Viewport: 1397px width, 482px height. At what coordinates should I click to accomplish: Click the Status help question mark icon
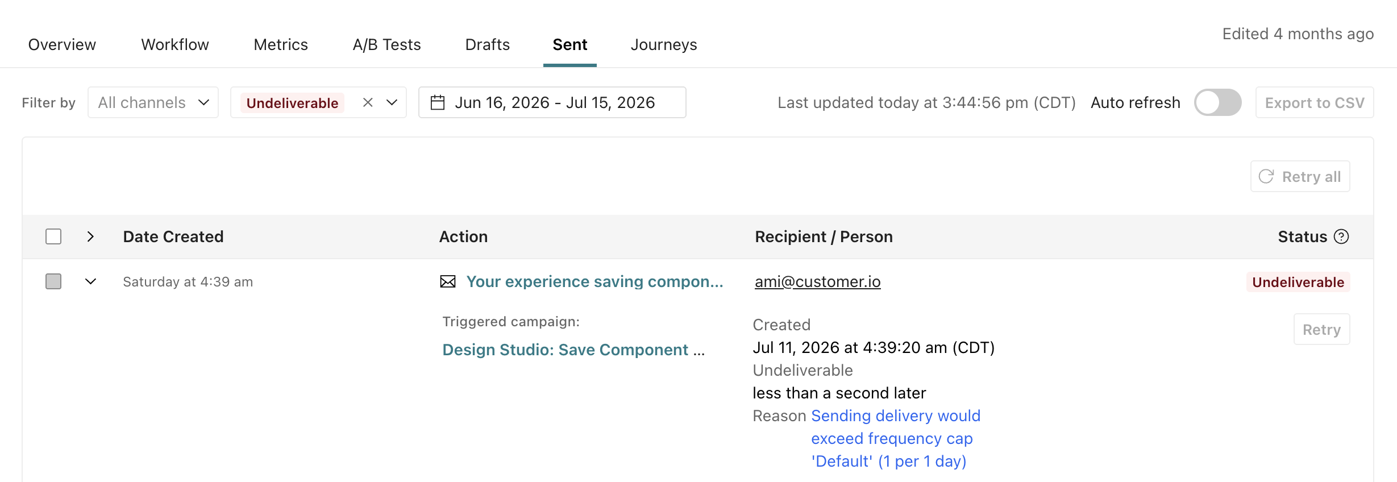click(1341, 236)
